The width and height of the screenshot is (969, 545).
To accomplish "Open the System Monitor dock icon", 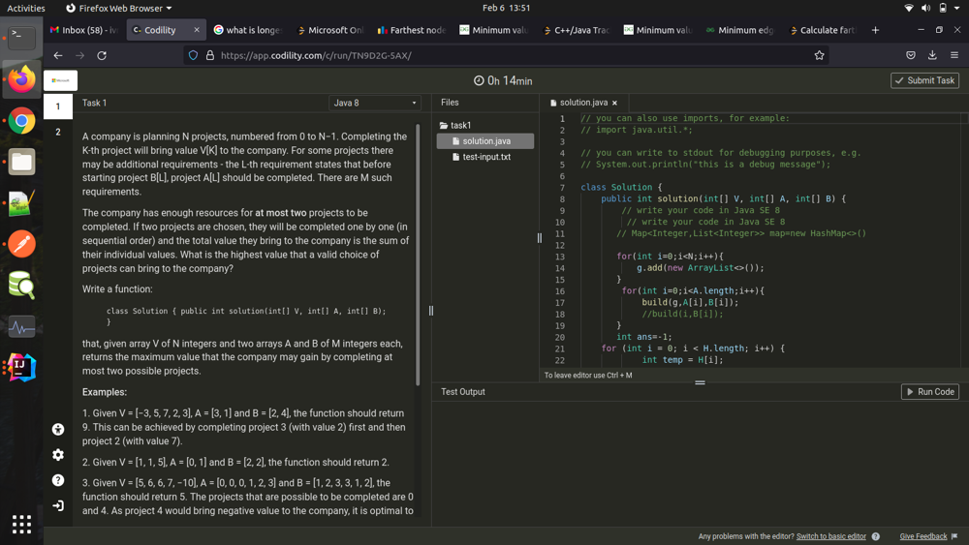I will pos(21,326).
